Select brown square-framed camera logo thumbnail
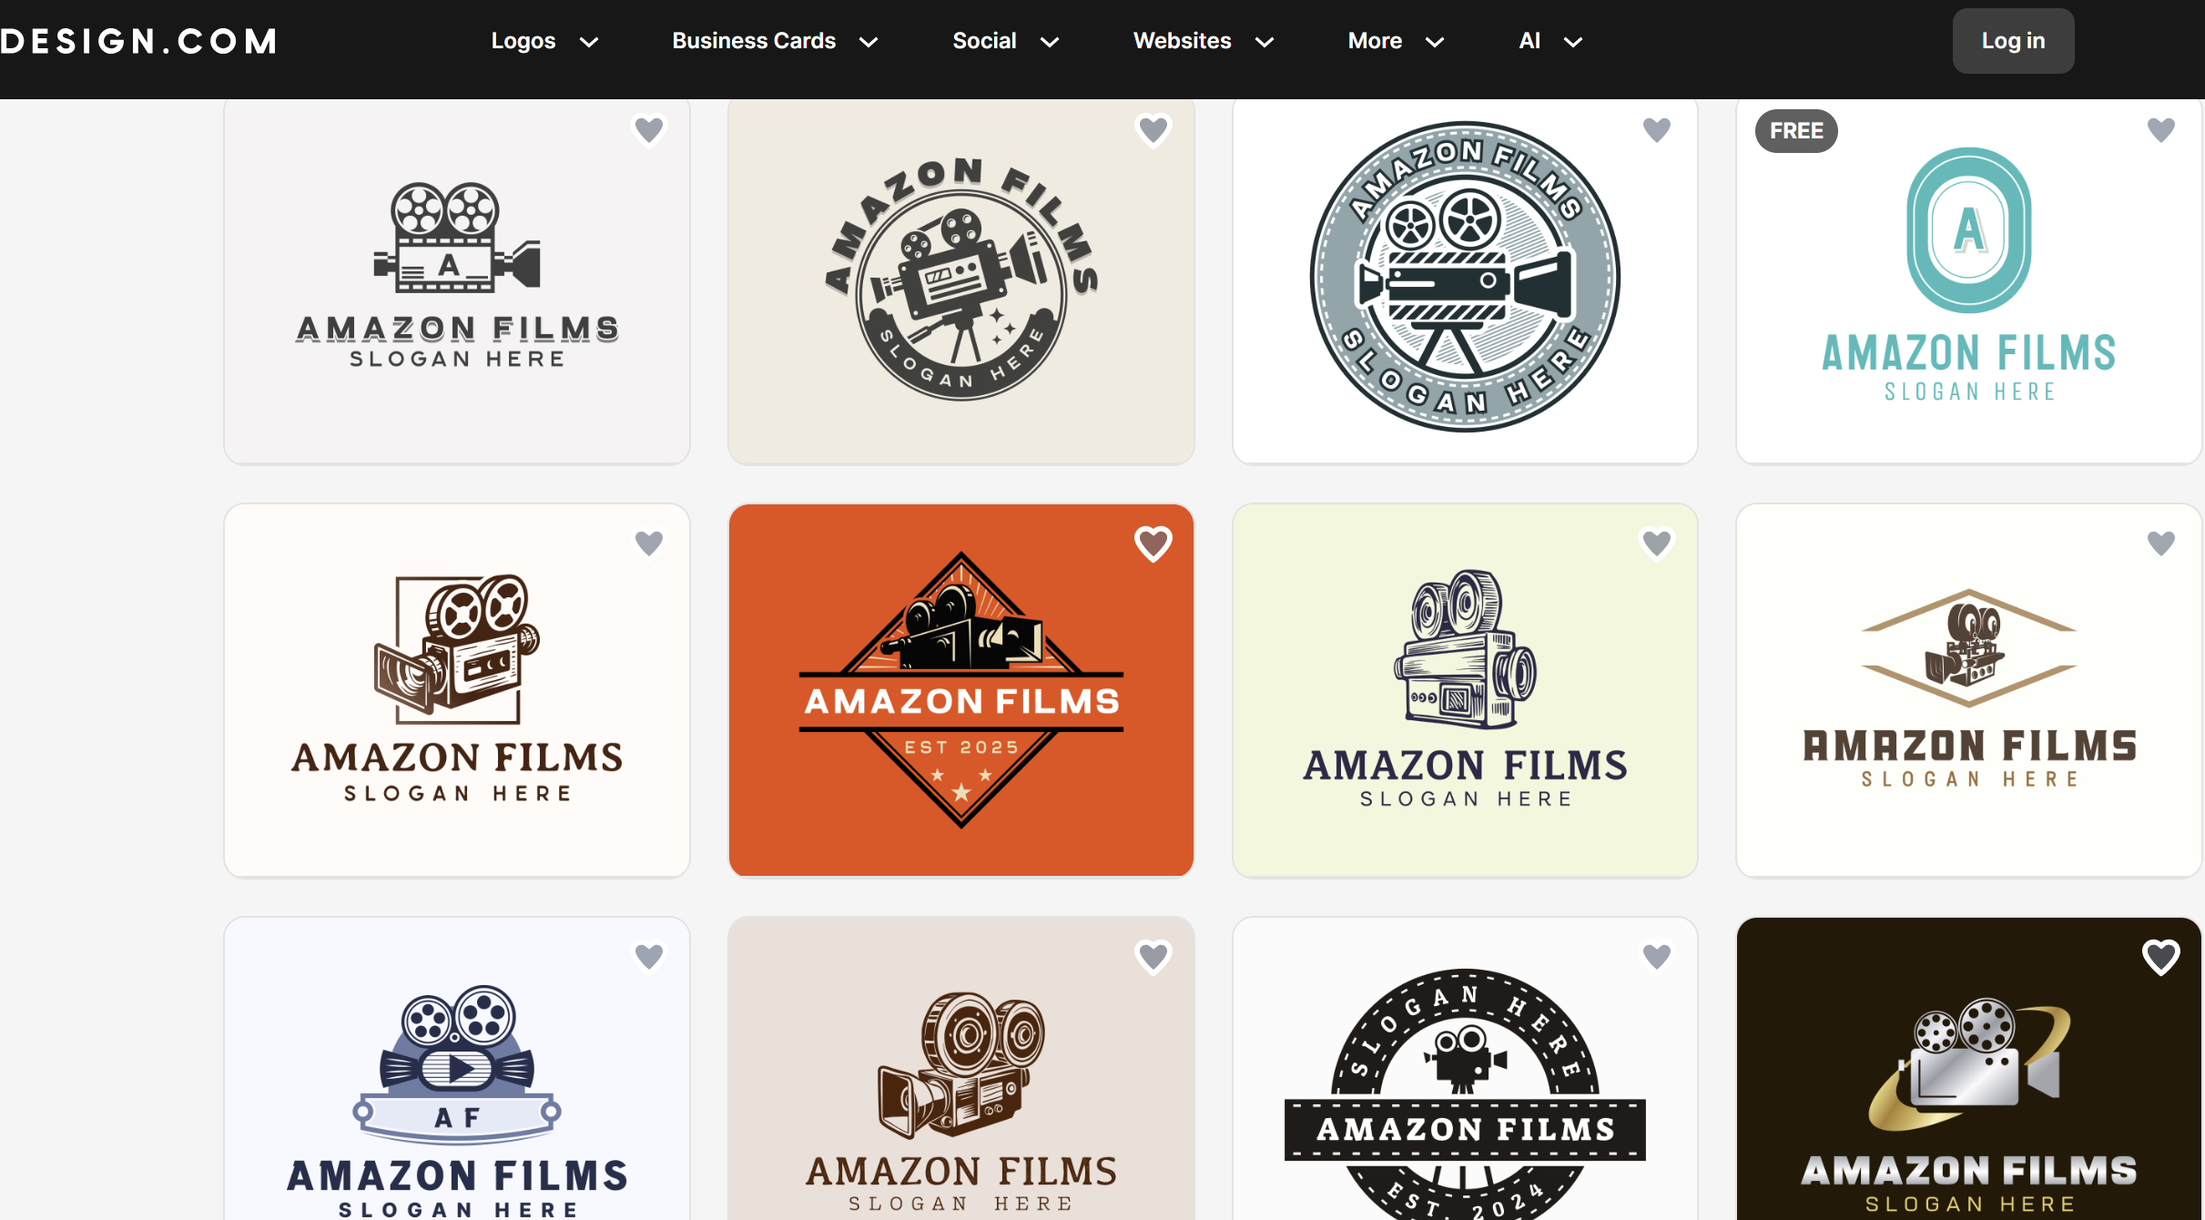 [x=457, y=690]
